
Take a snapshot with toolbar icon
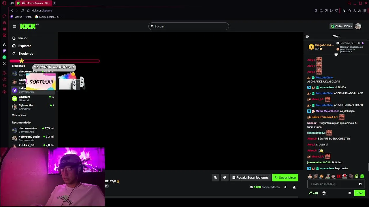pos(321,11)
